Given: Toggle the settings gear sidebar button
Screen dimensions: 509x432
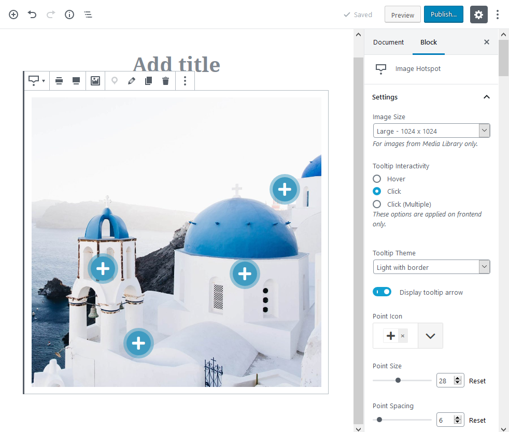Looking at the screenshot, I should tap(479, 15).
